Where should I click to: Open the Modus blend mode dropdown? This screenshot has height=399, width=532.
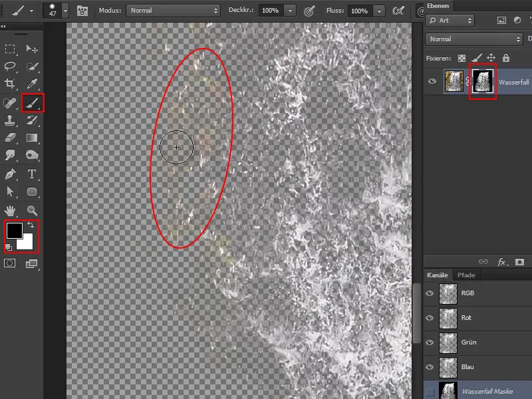click(173, 11)
